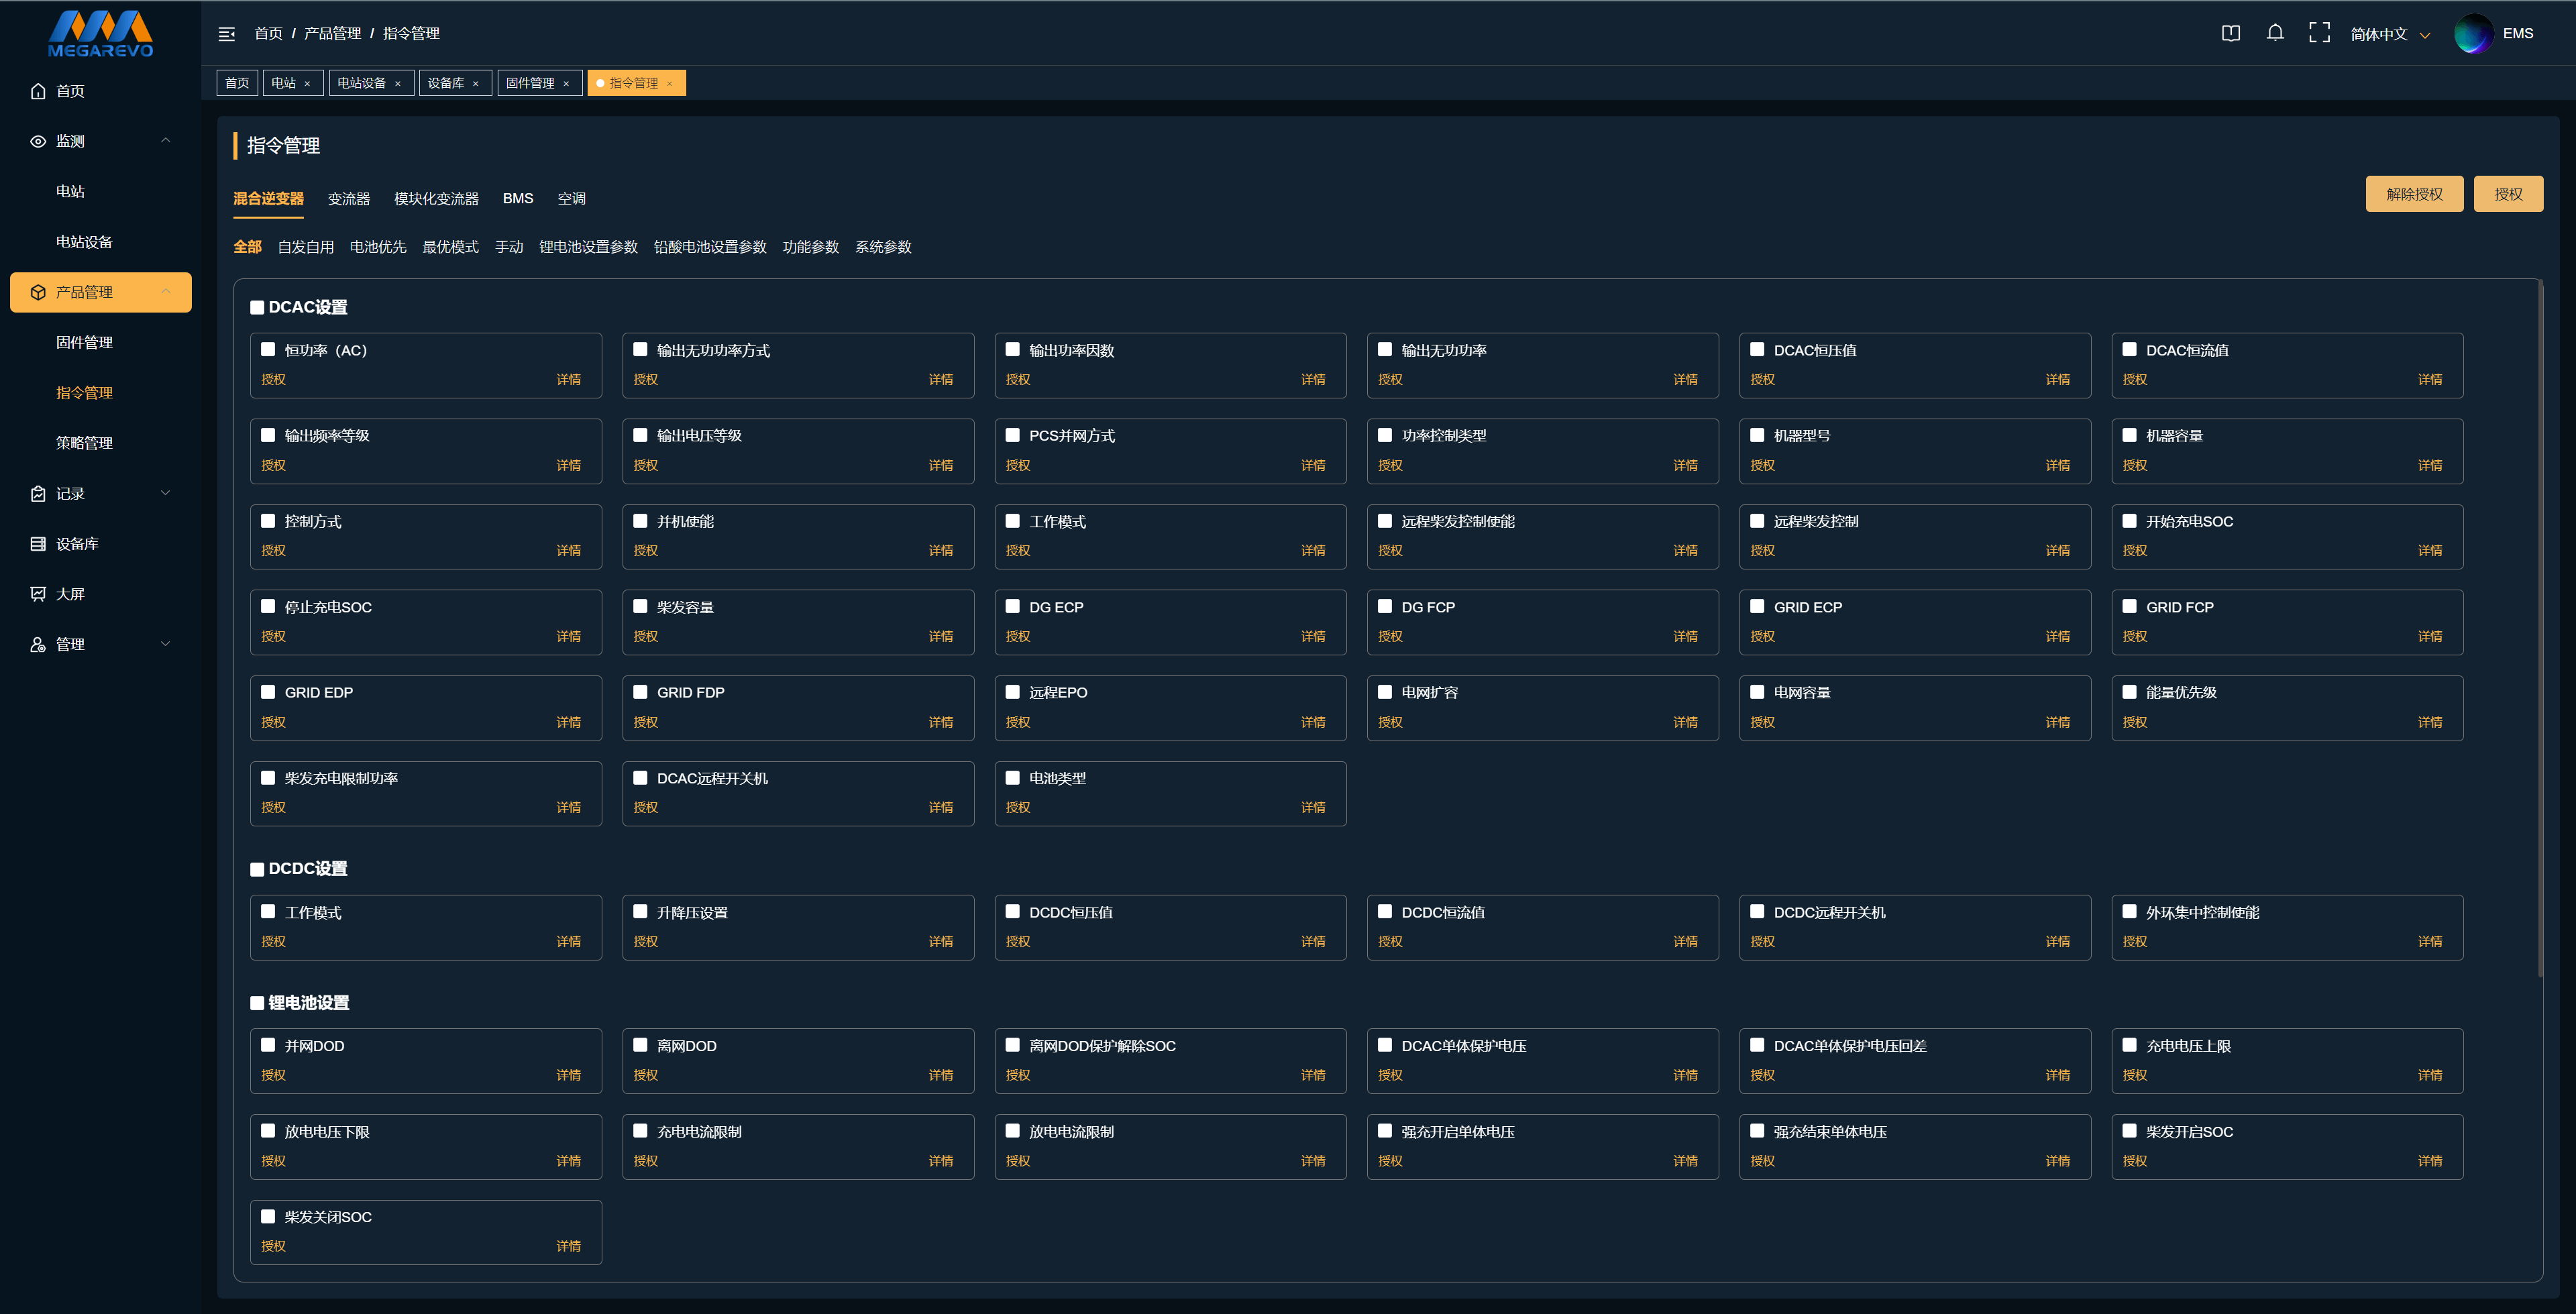Screen dimensions: 2576x1314
Task: Click 授权 link on 柴发开启SOC card
Action: [2135, 1161]
